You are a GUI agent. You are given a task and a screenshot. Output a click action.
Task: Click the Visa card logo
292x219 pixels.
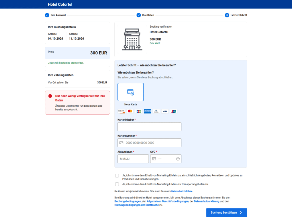coord(165,111)
